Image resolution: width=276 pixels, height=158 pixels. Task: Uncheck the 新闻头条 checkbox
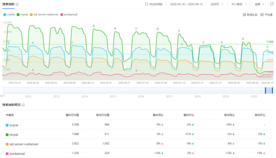click(x=245, y=15)
